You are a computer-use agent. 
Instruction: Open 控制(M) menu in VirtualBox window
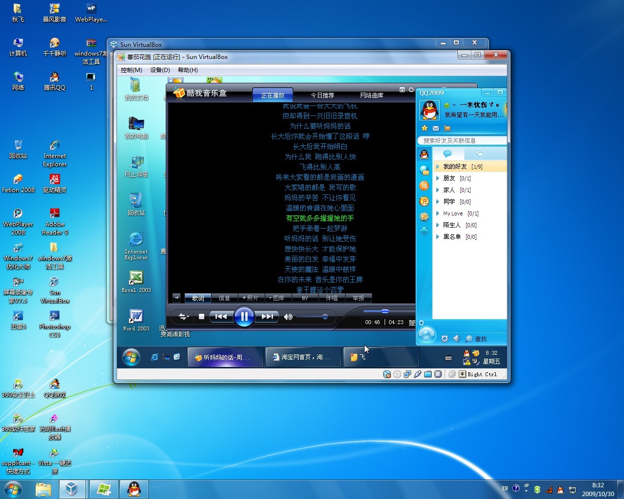132,70
